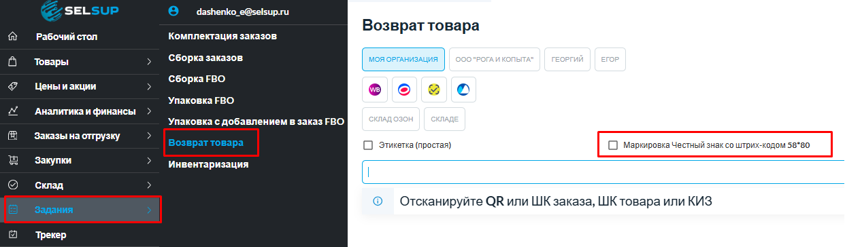Expand the Товары chevron
The width and height of the screenshot is (845, 247).
(149, 62)
